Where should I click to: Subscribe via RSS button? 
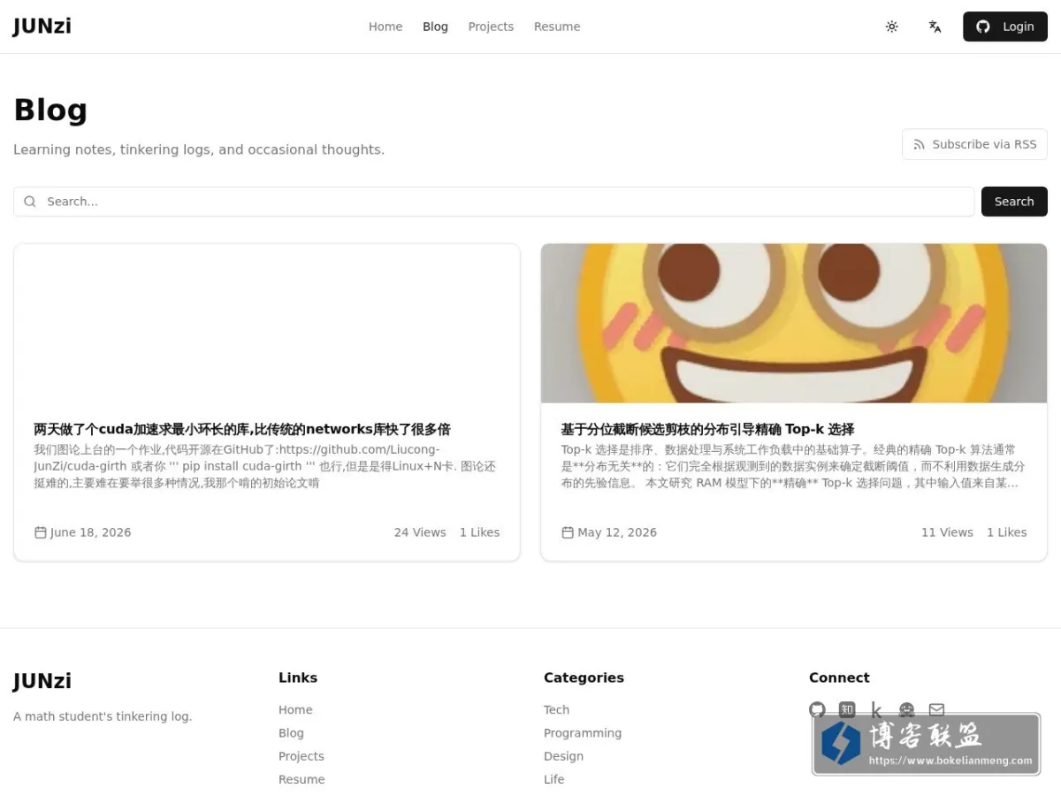coord(974,144)
